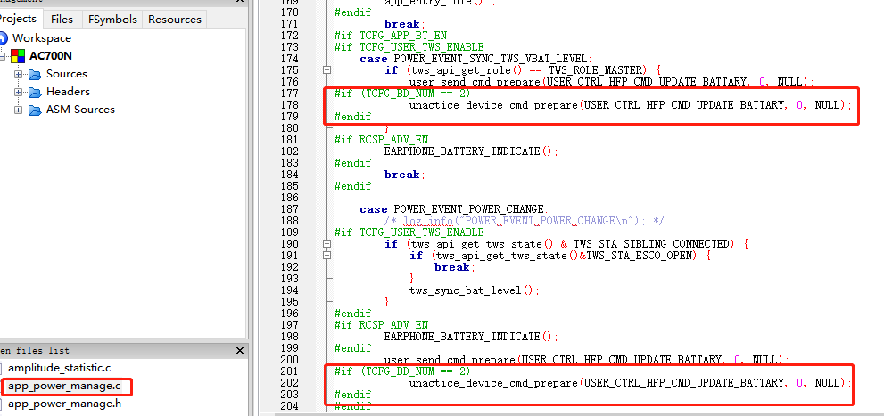Open the FSymbols tab
The height and width of the screenshot is (416, 884).
click(112, 19)
